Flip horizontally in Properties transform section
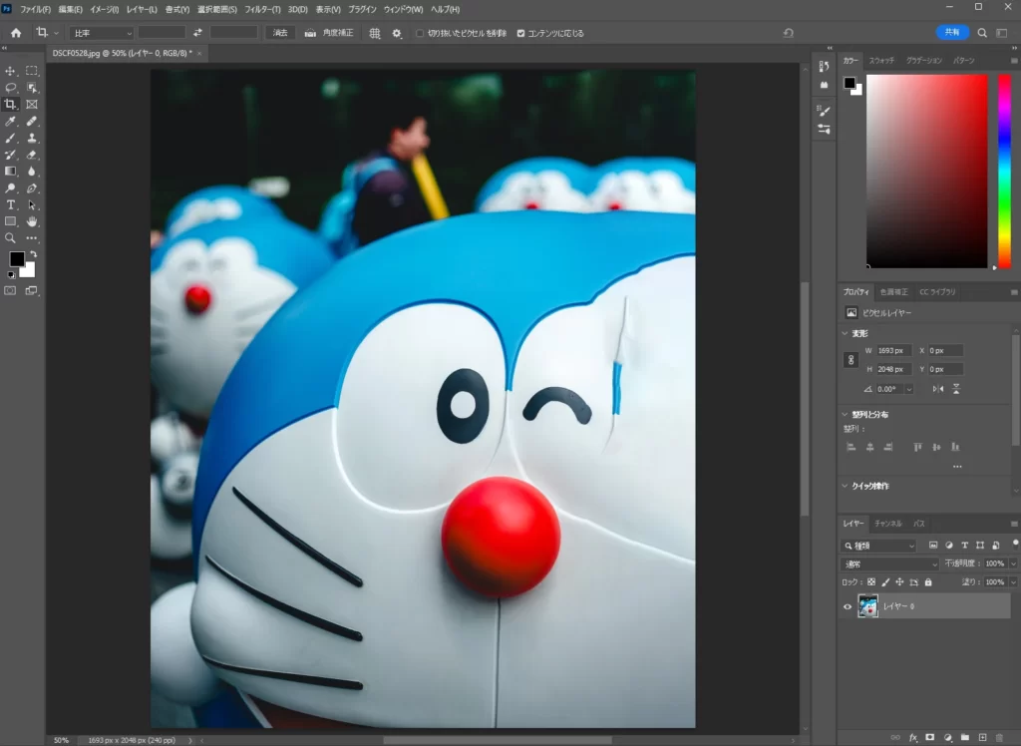The height and width of the screenshot is (746, 1021). click(x=937, y=389)
